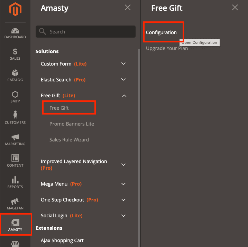Open the Amasty sidebar menu
This screenshot has height=247, width=248.
click(x=15, y=225)
